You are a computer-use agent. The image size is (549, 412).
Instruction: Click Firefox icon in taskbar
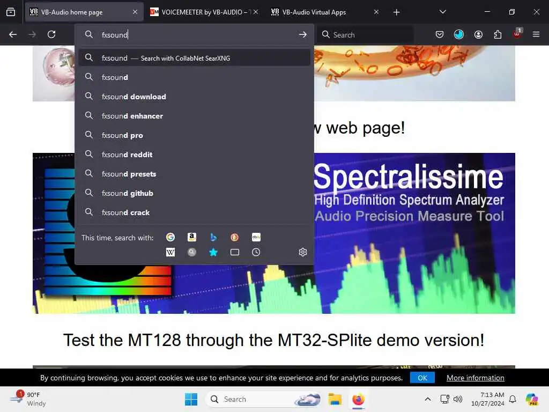tap(358, 399)
